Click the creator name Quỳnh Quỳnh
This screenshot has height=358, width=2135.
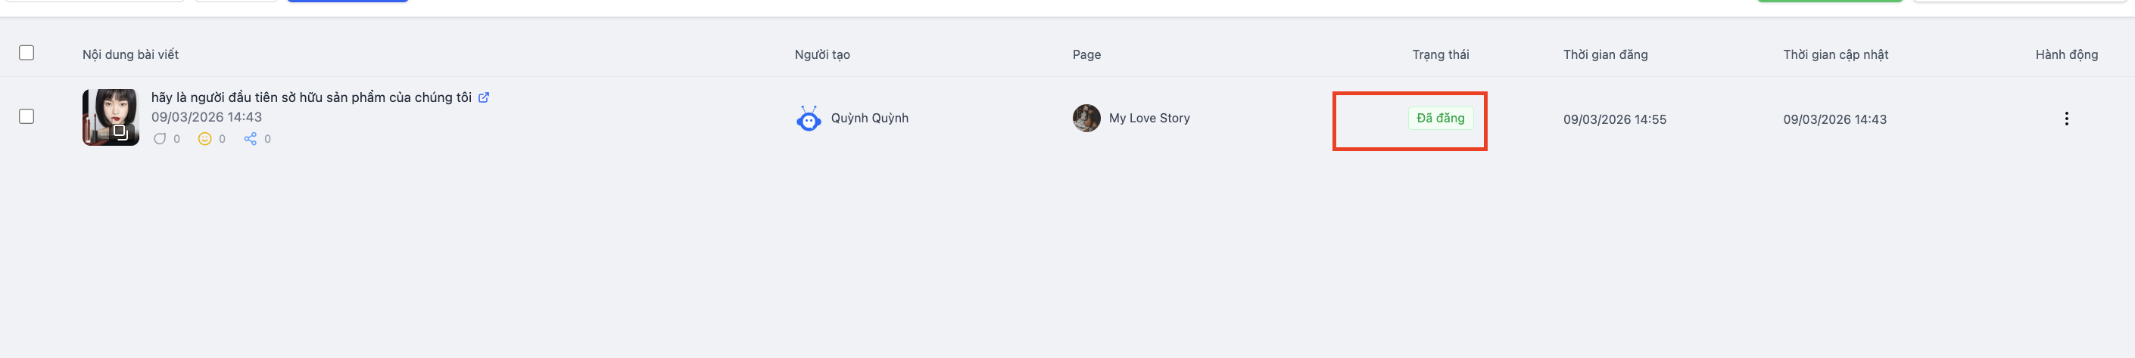pos(869,119)
